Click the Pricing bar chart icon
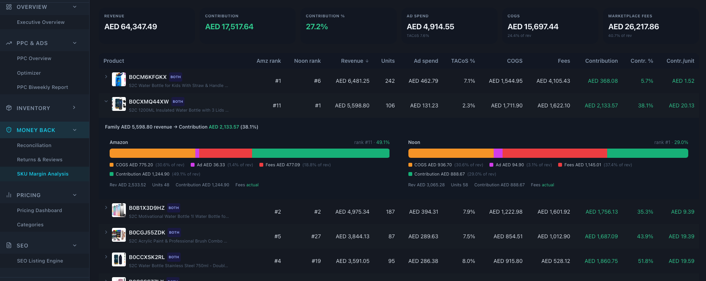The height and width of the screenshot is (281, 706). 9,195
